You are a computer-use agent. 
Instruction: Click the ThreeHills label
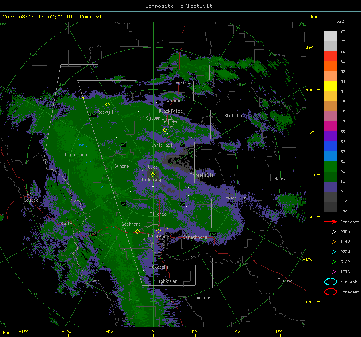[x=202, y=175]
